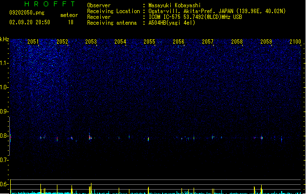
Task: Click the 1.1 kHz axis label
Action: [x=4, y=63]
